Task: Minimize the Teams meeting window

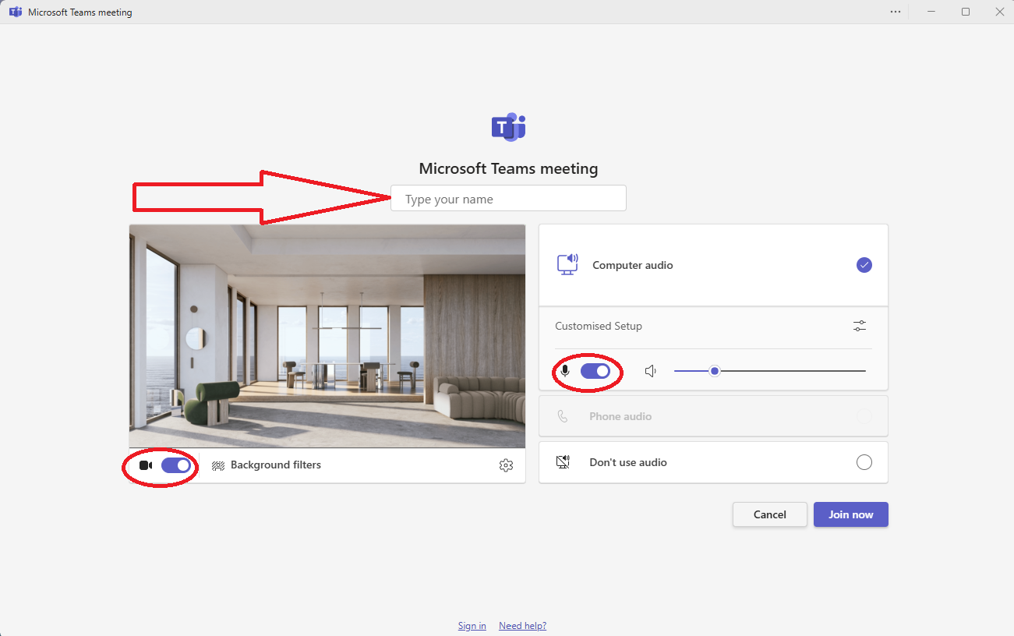Action: tap(931, 12)
